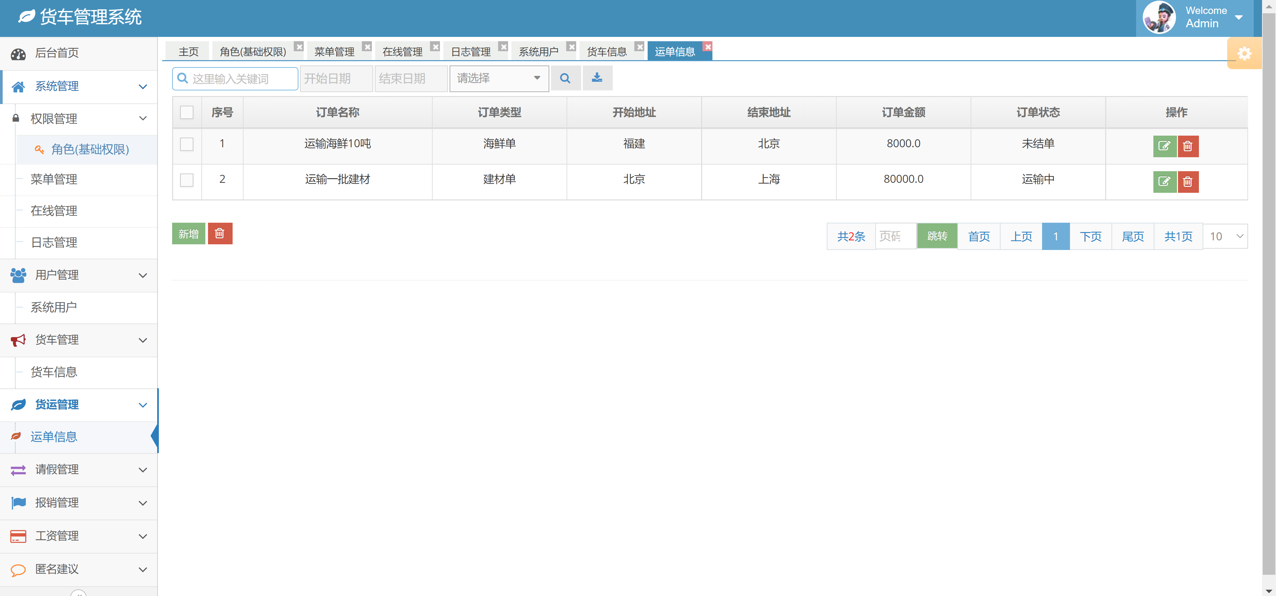Collapse the 系统管理 sidebar section
The image size is (1276, 596).
[143, 86]
